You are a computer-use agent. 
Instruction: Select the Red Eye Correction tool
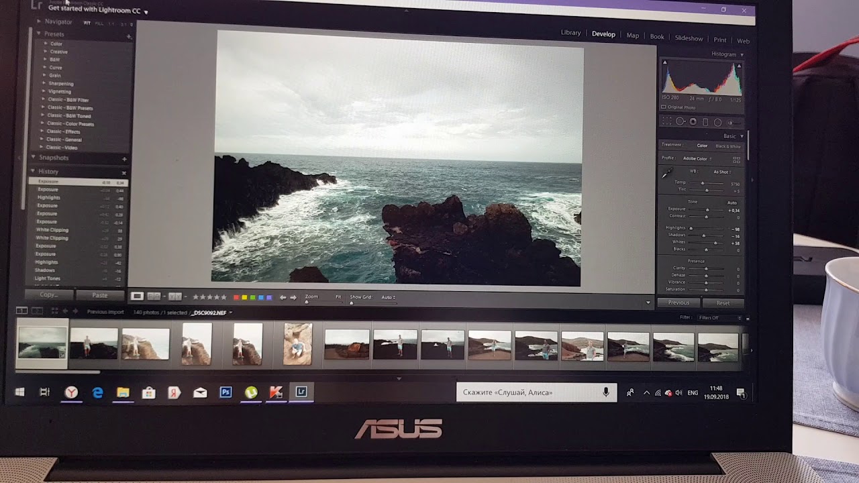point(693,122)
